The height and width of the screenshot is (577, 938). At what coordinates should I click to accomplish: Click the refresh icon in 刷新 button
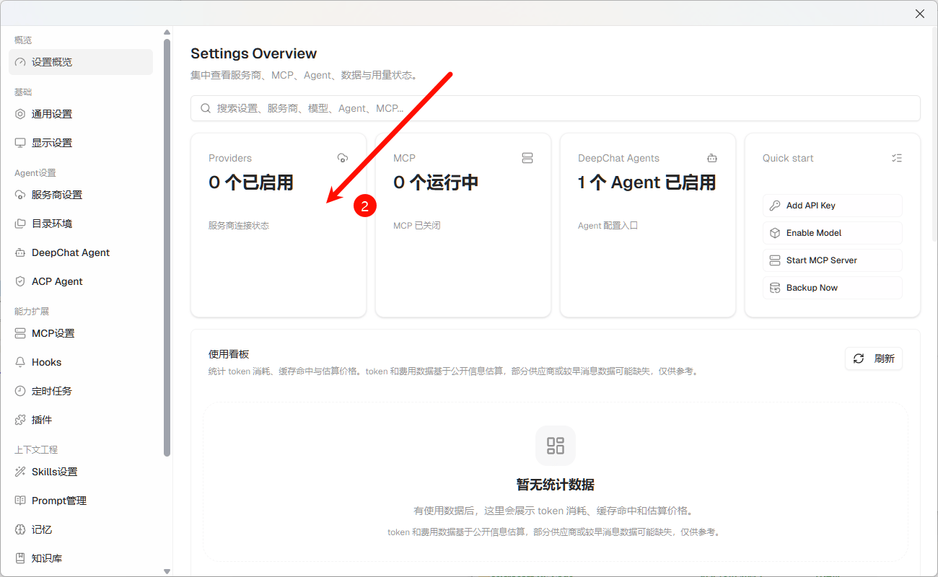pyautogui.click(x=859, y=358)
